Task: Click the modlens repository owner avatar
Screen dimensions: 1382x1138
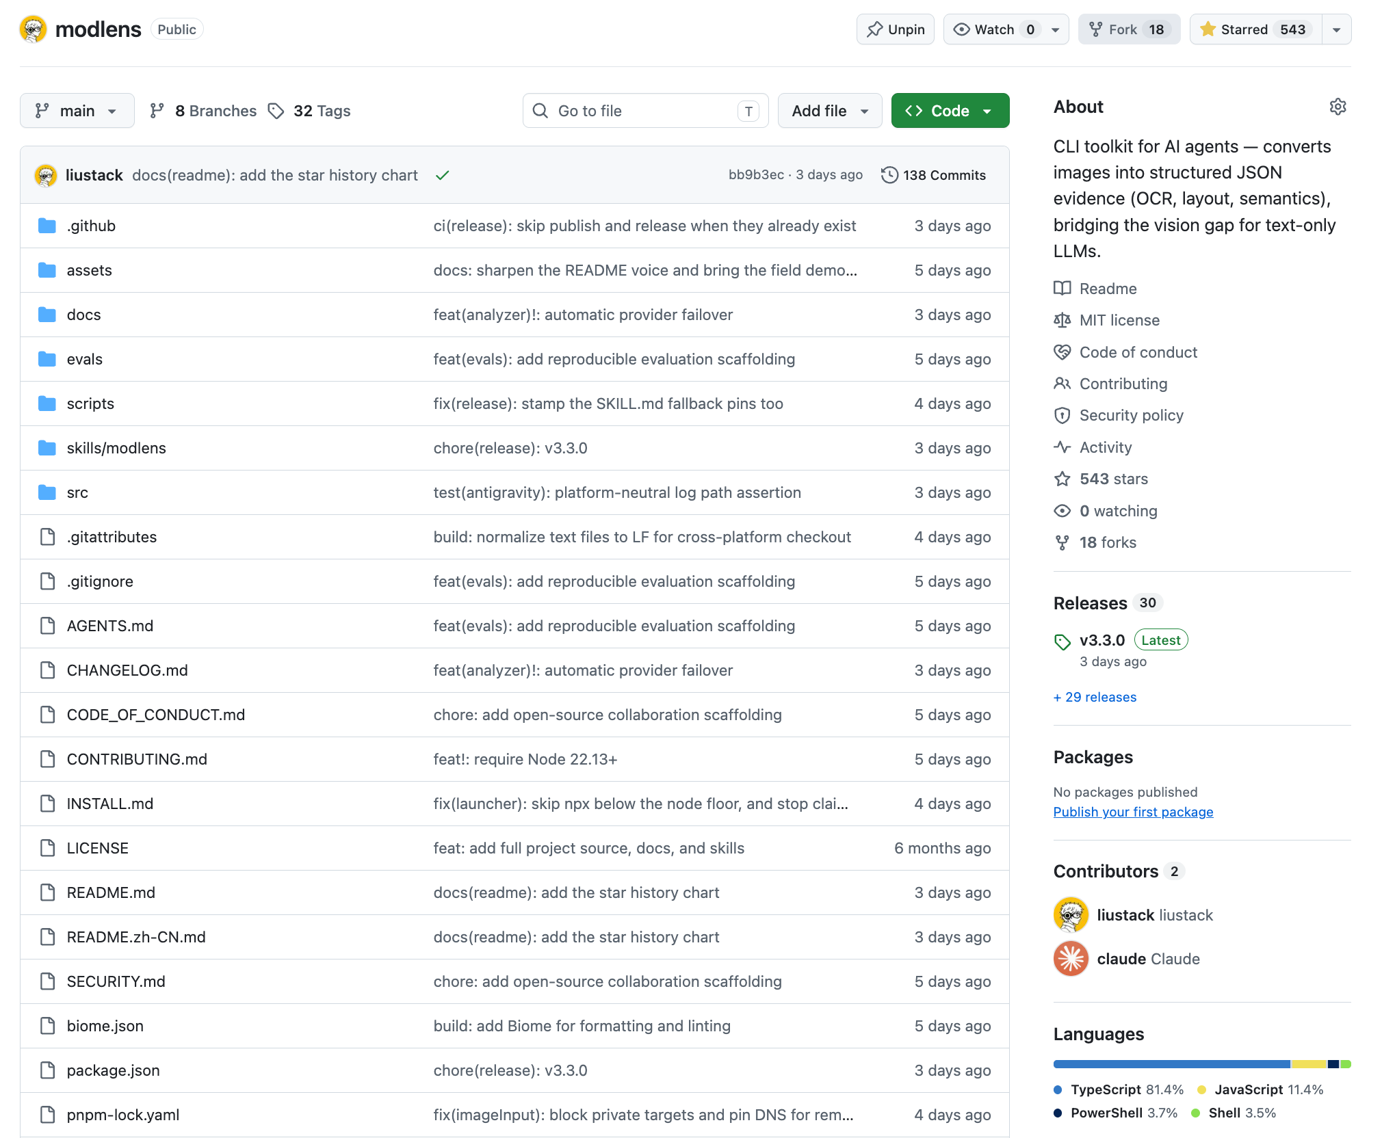Action: click(33, 29)
